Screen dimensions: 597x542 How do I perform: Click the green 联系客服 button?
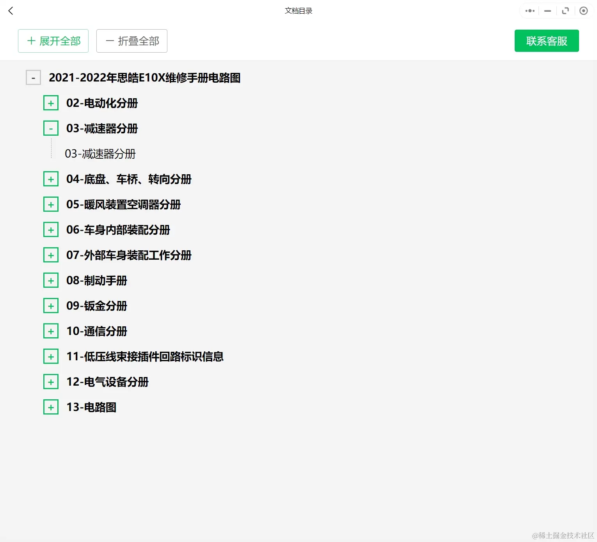546,41
